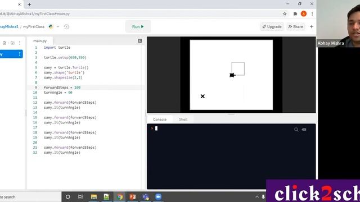Toggle the editor layout panel icon

coord(140,41)
